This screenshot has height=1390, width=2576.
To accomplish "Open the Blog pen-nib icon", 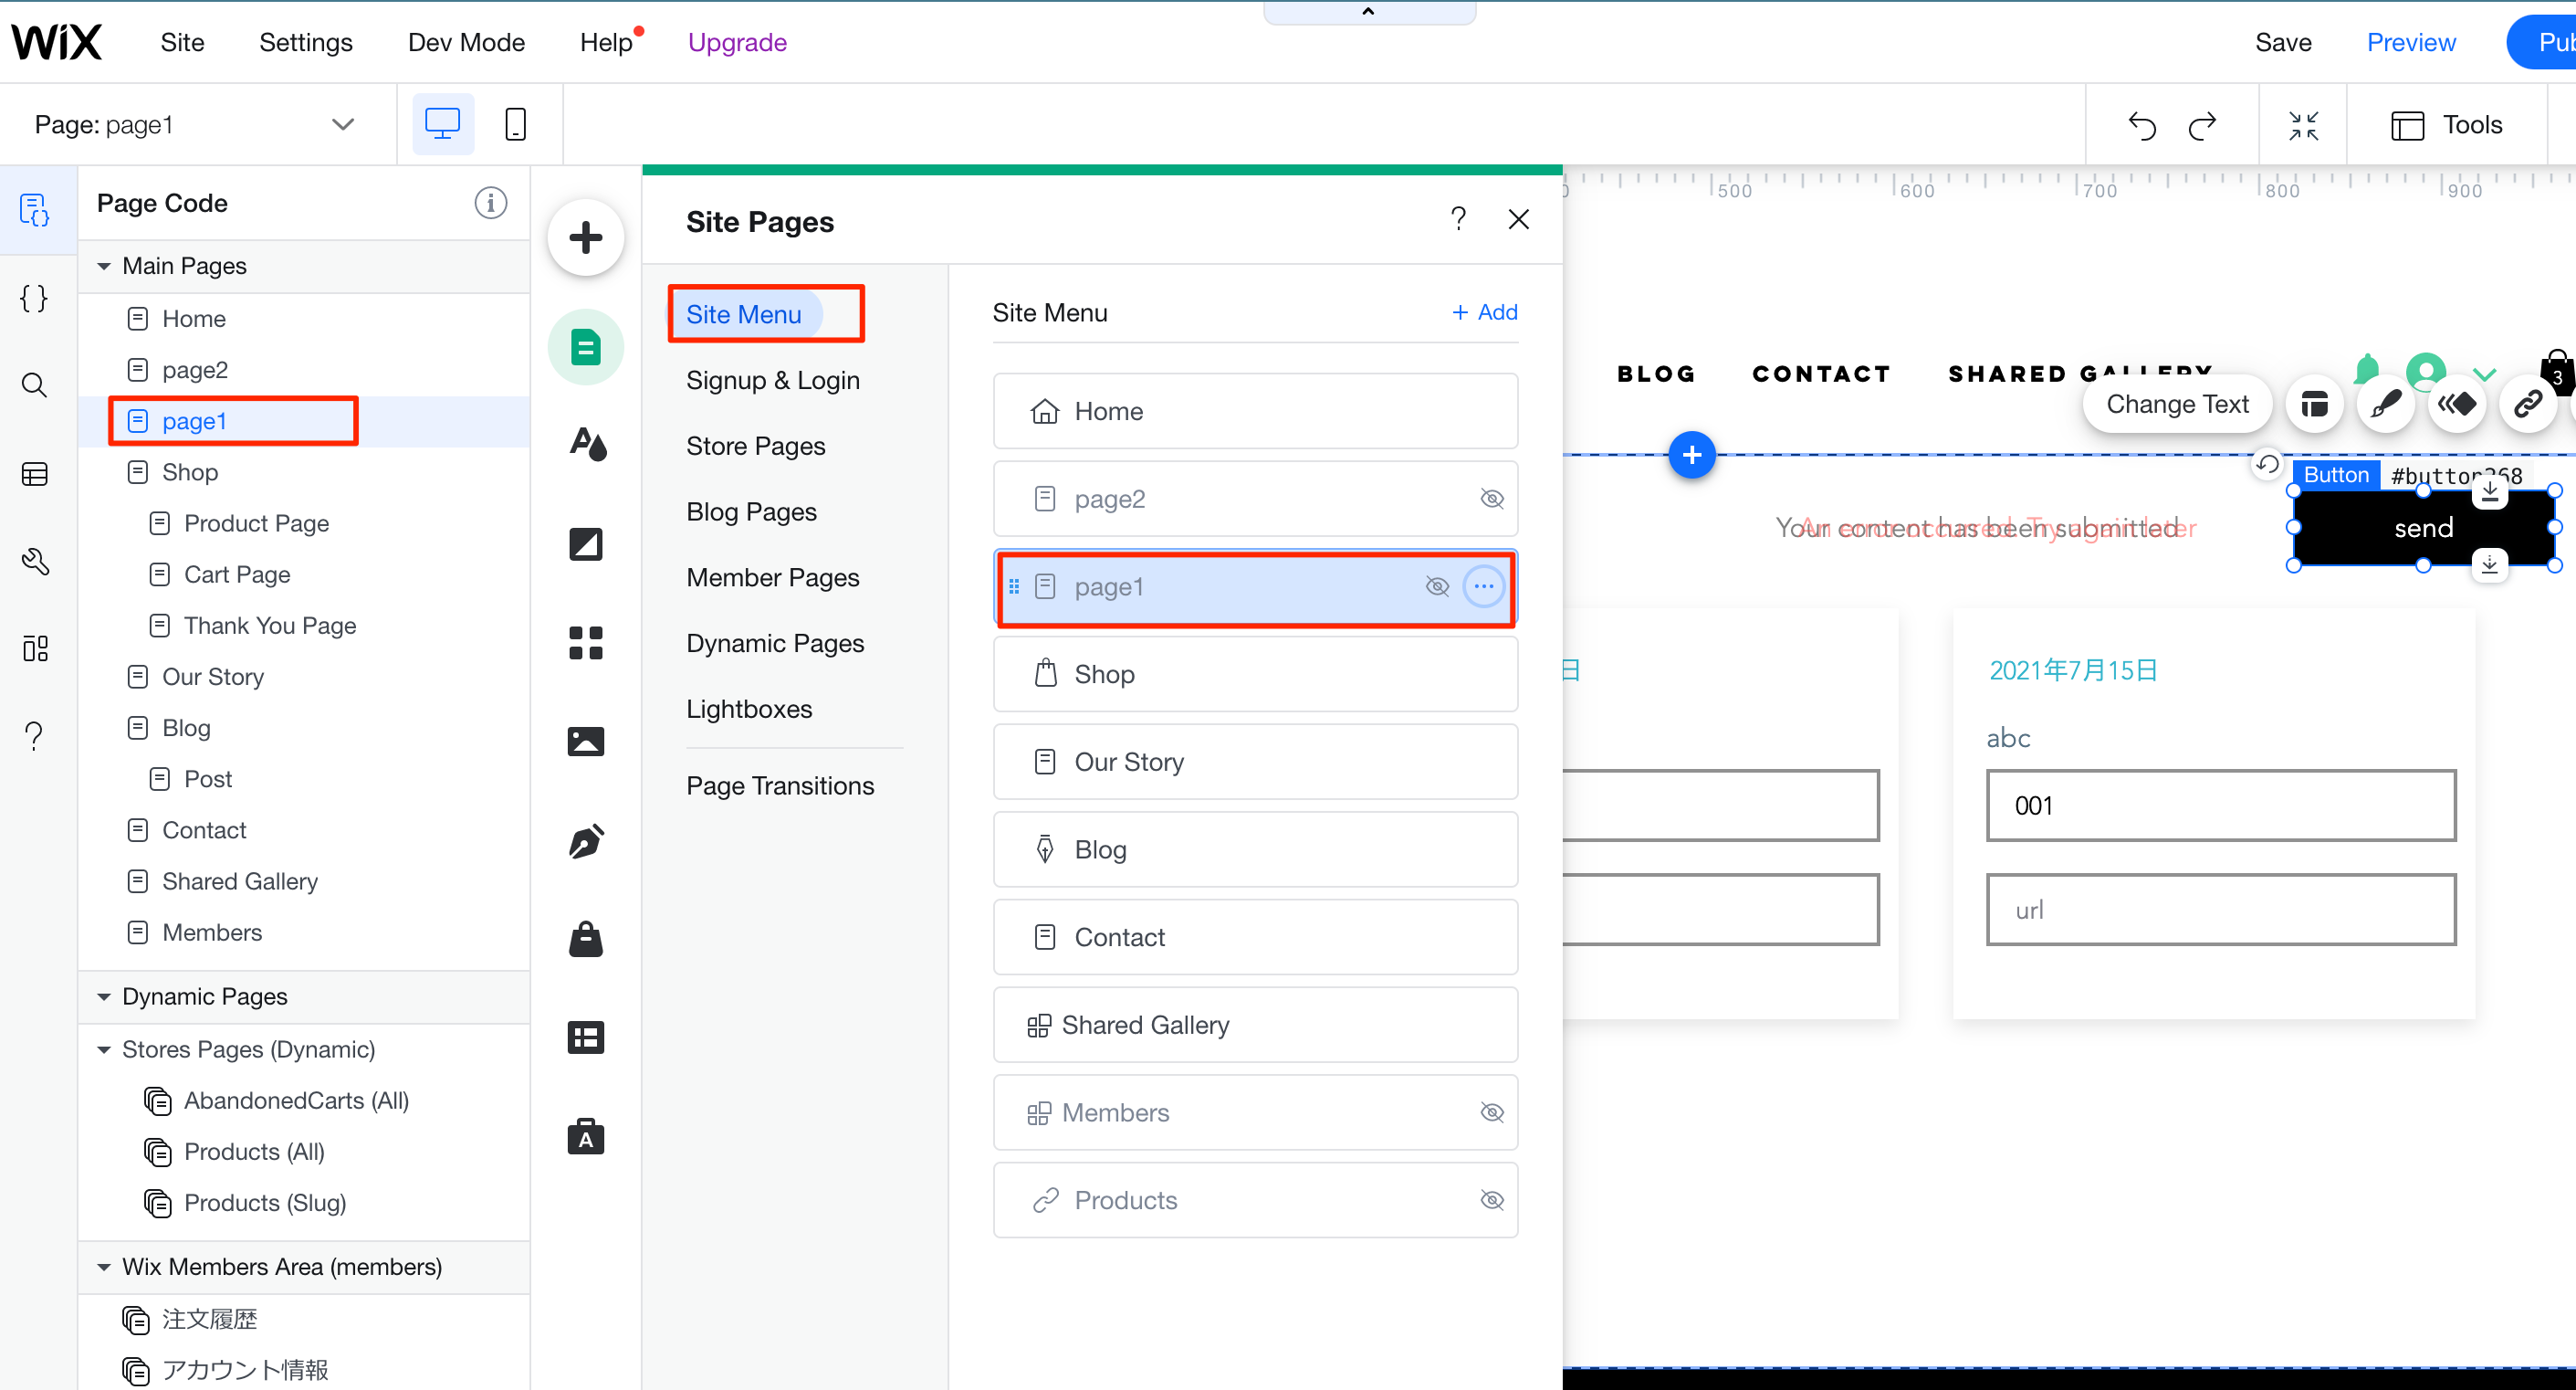I will [585, 840].
